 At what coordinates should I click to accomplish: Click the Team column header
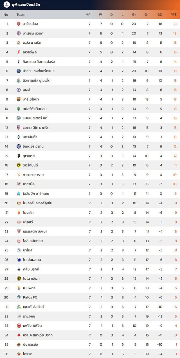(21, 15)
